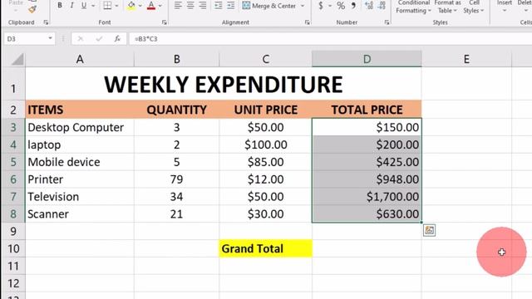Click Auto Fill Options icon below D8
The image size is (532, 299).
tap(429, 230)
